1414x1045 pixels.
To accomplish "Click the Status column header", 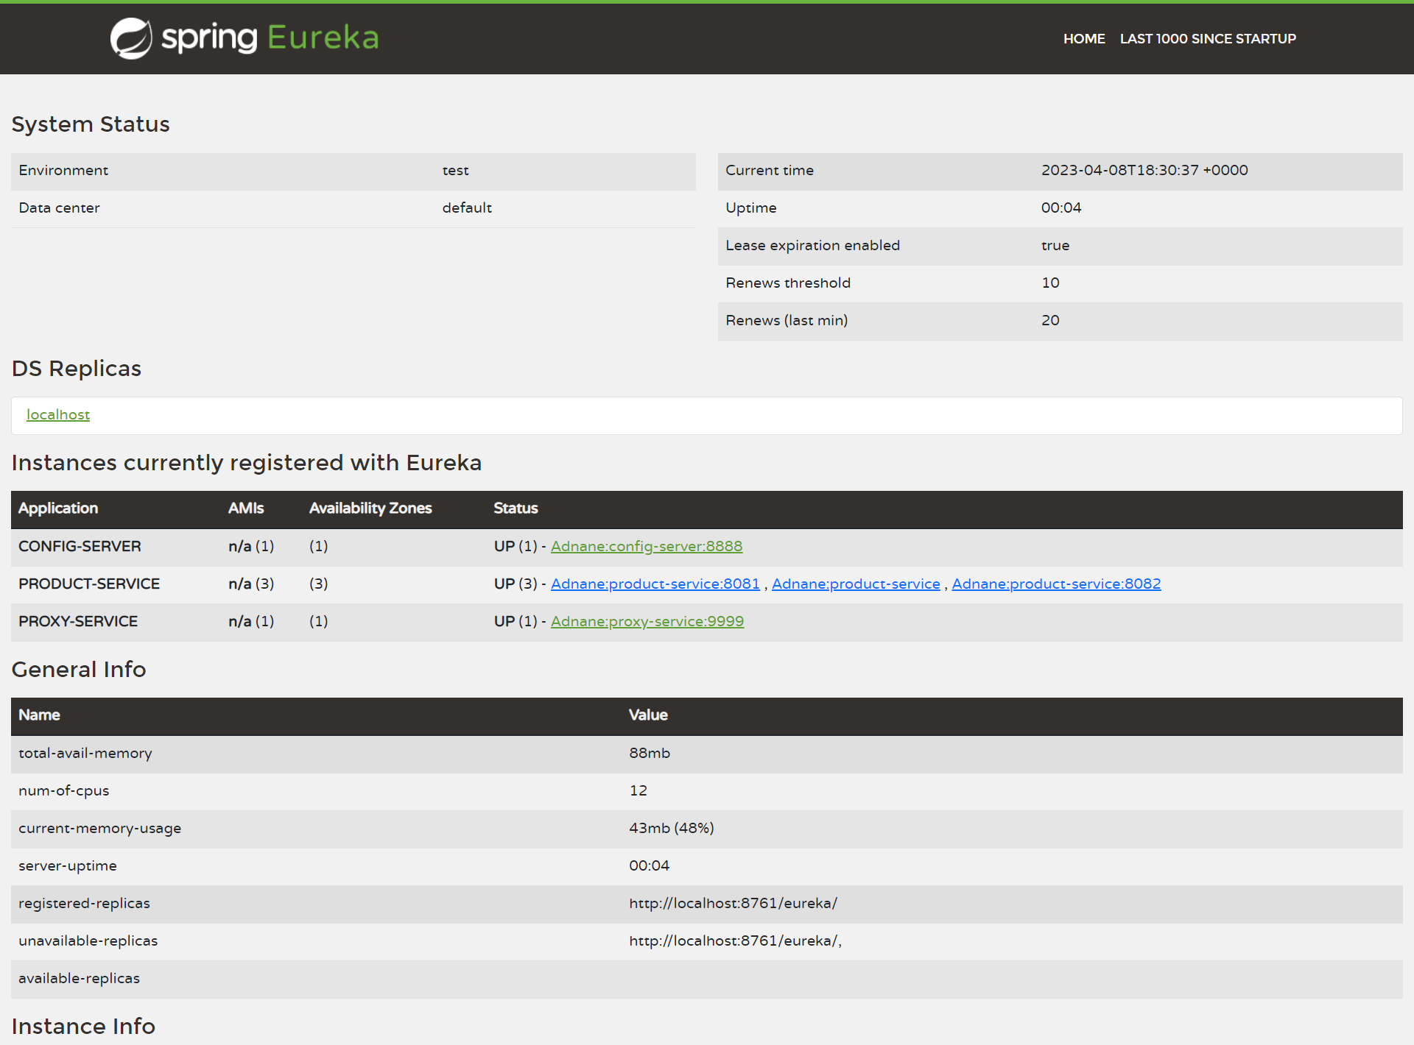I will point(516,509).
